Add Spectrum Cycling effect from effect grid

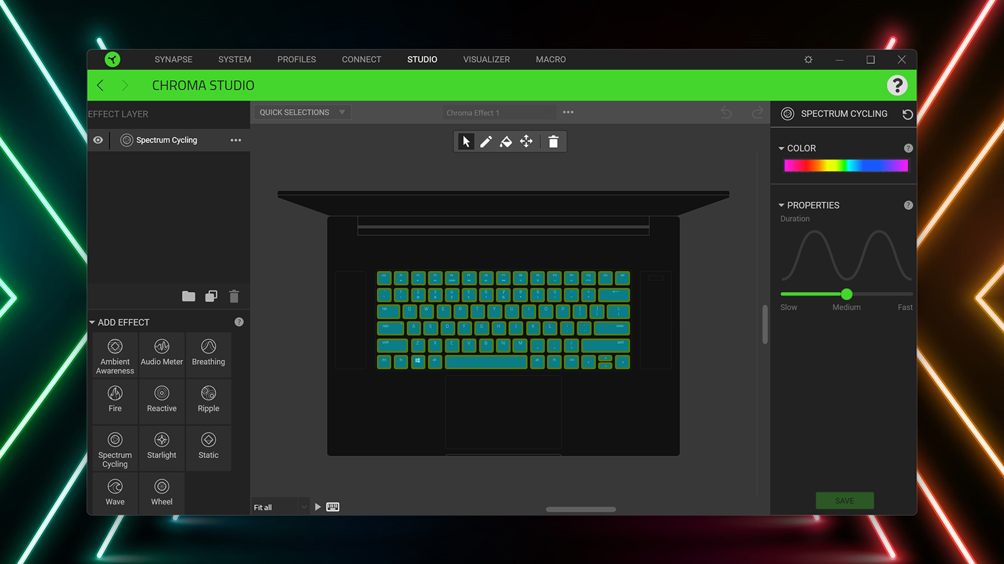[115, 449]
